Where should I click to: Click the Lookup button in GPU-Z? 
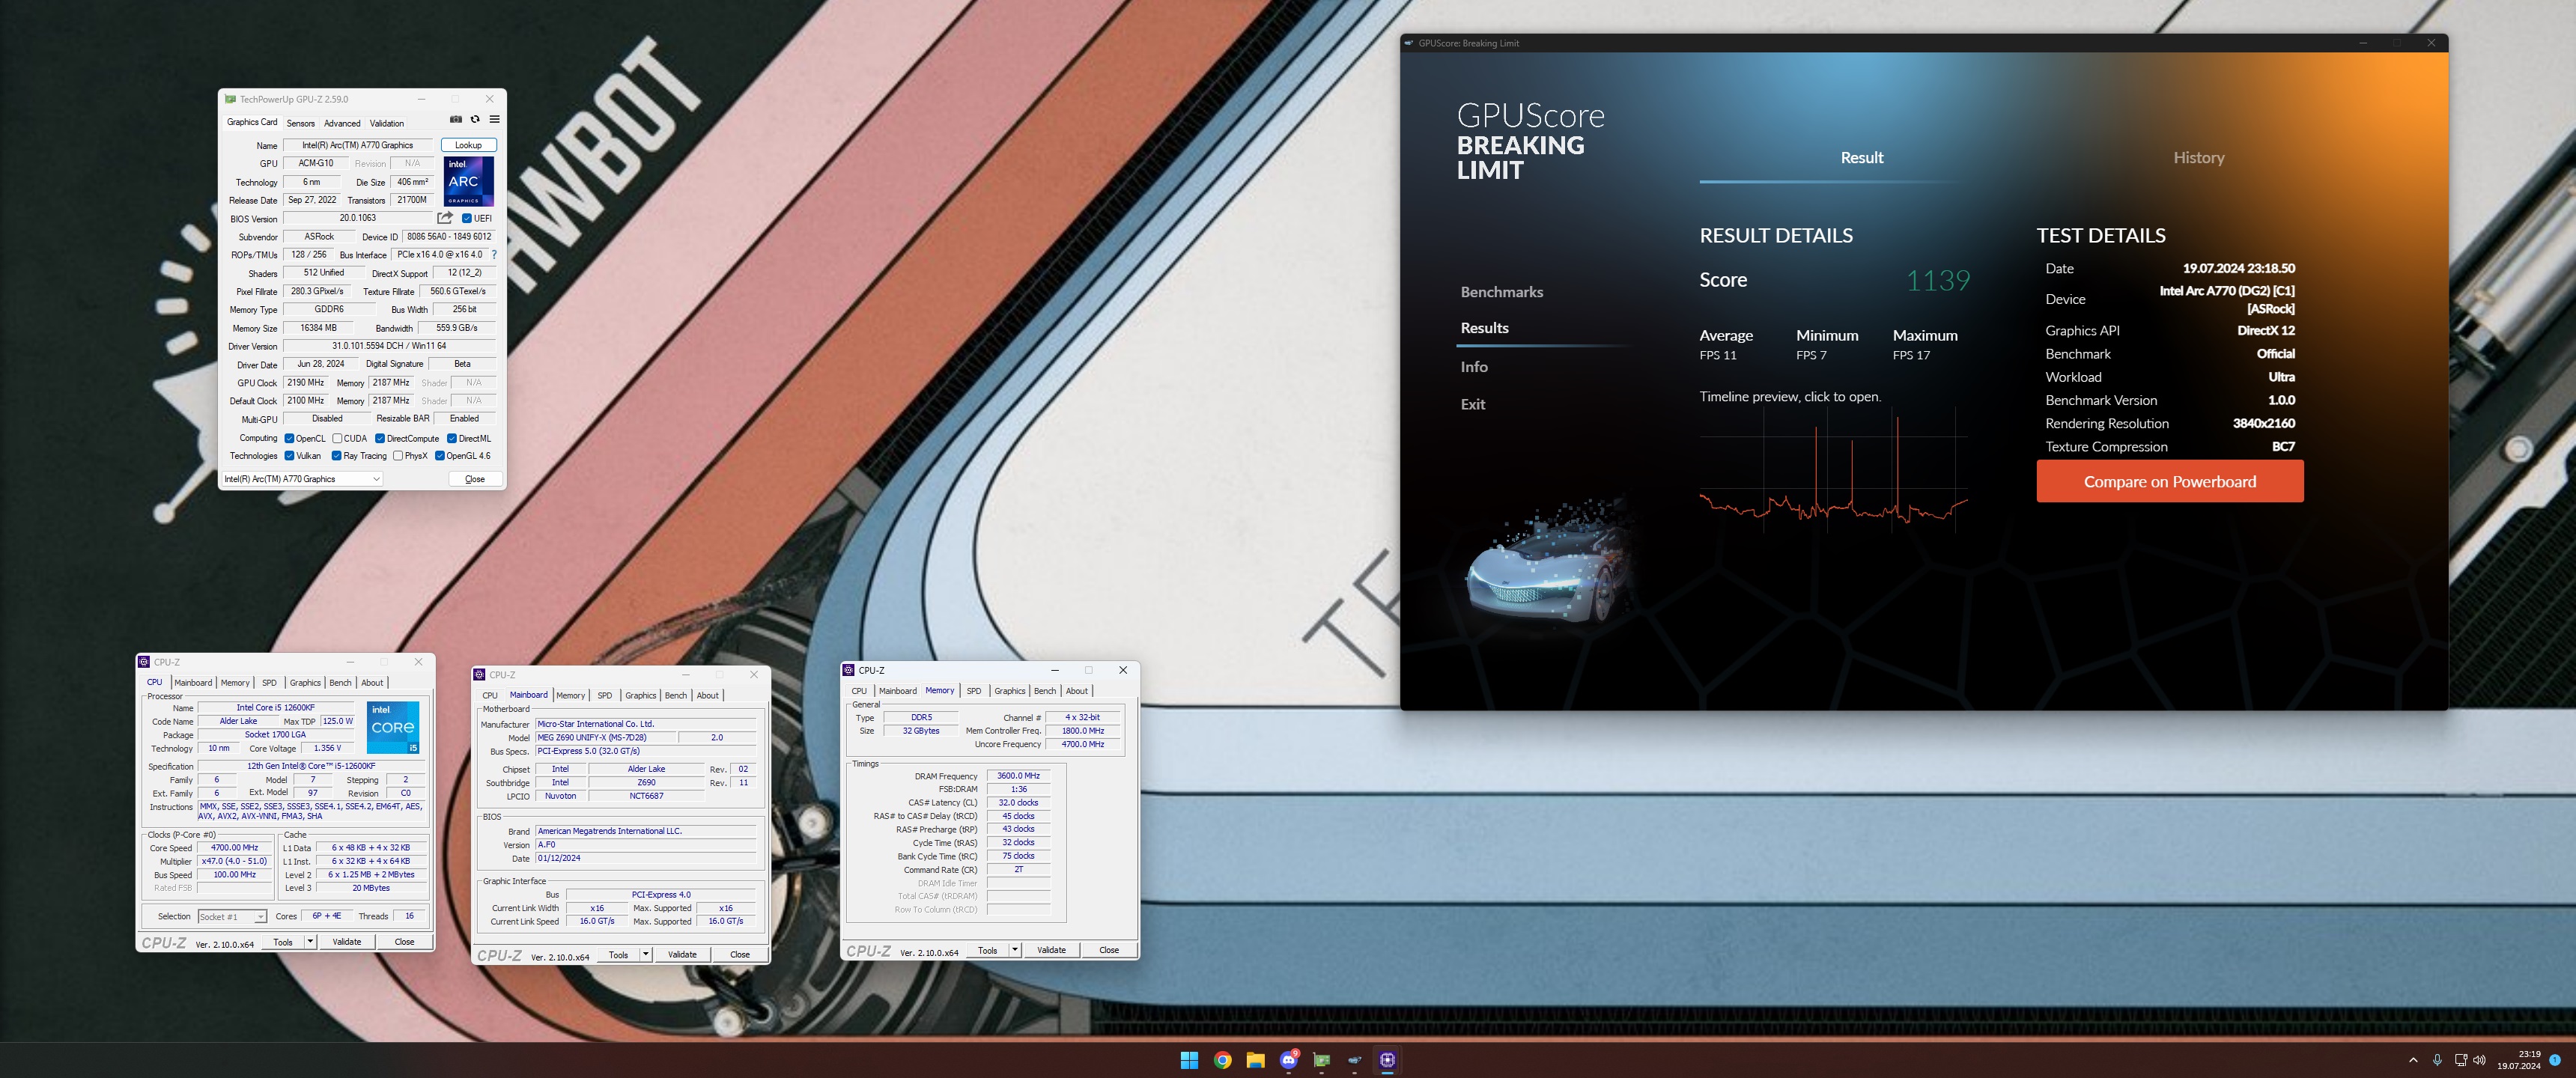468,145
